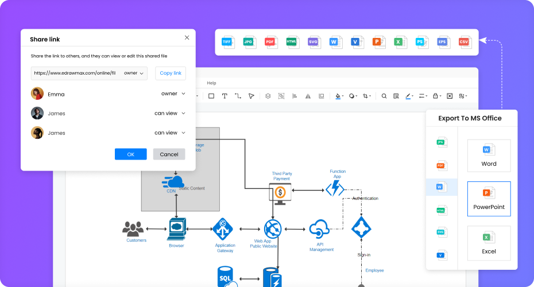Open the lock dropdown in toolbar
534x287 pixels.
coord(438,96)
